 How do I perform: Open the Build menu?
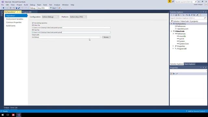pyautogui.click(x=26, y=5)
